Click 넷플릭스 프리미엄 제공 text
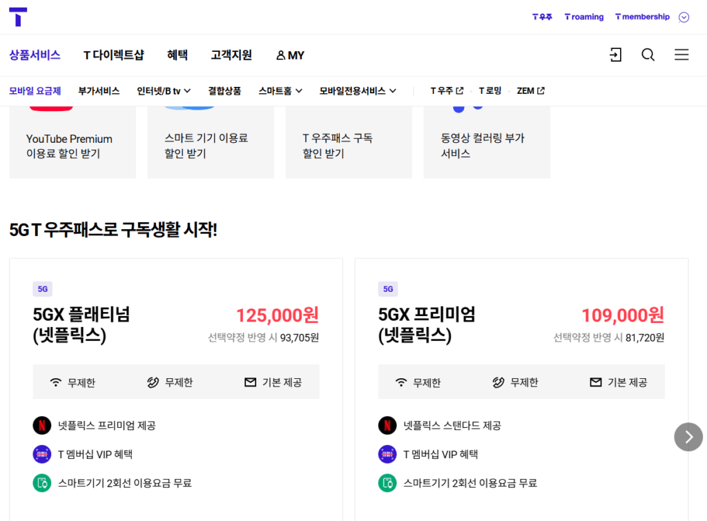This screenshot has height=521, width=707. pos(107,426)
